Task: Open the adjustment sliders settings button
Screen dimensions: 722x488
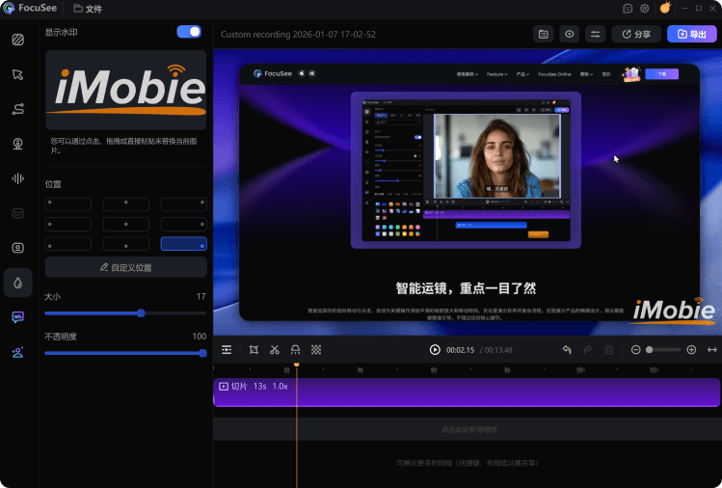Action: [x=596, y=34]
